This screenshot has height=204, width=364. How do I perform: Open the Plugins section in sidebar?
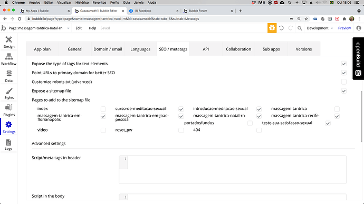click(x=9, y=110)
